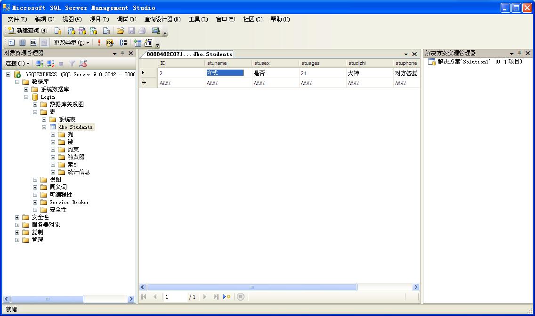This screenshot has height=316, width=535.
Task: Open the 查询设计器 menu
Action: click(162, 19)
